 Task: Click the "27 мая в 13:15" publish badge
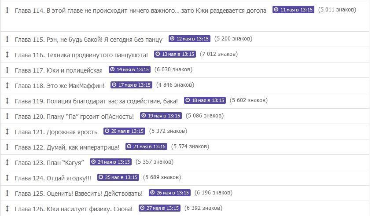(159, 209)
